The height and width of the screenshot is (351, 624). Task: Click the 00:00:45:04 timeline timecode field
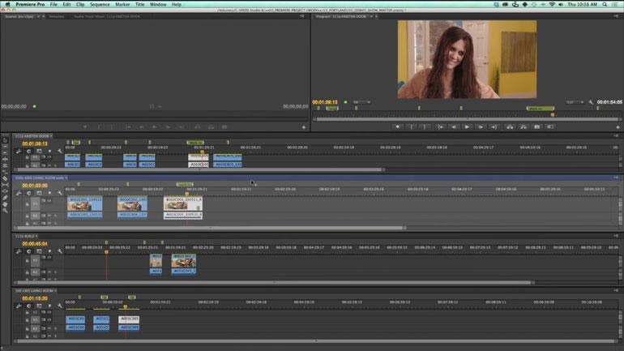[35, 243]
